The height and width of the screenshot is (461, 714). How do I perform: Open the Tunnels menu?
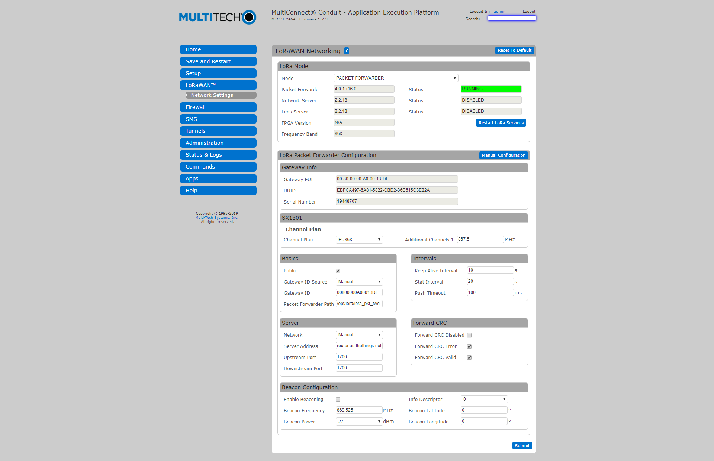pyautogui.click(x=218, y=131)
